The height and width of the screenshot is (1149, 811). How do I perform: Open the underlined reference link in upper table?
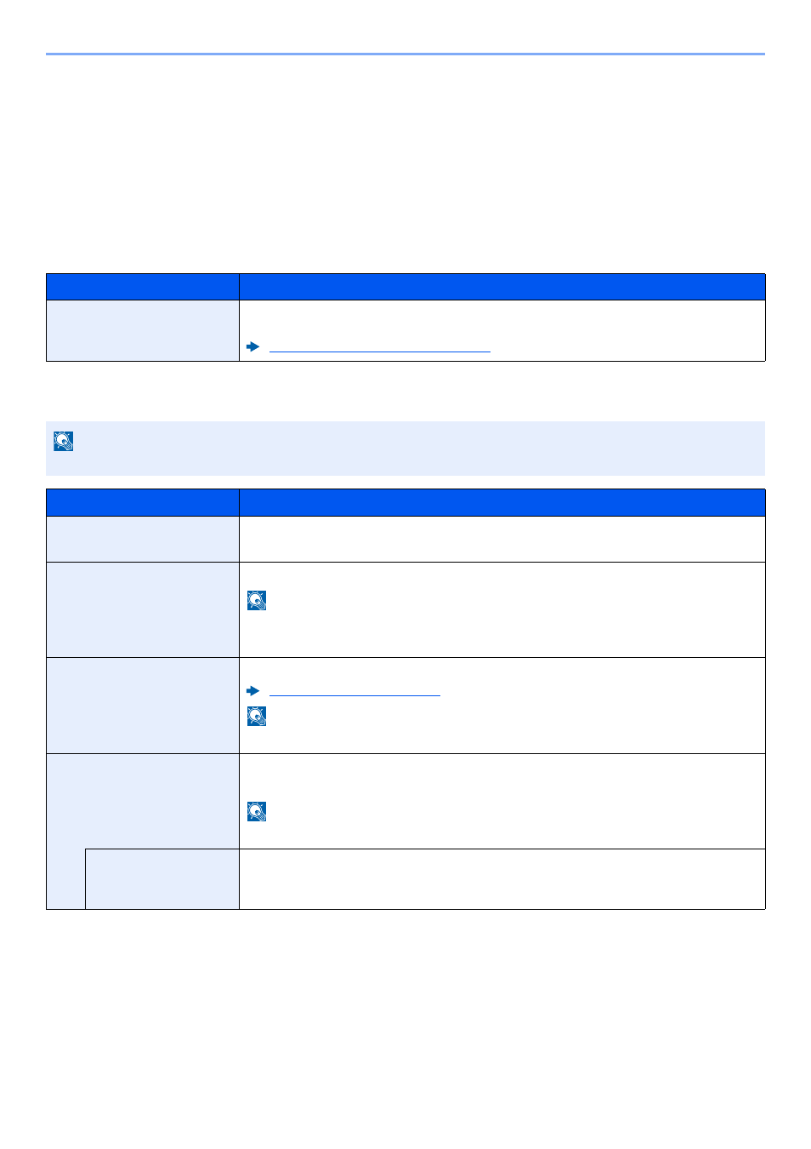point(379,348)
